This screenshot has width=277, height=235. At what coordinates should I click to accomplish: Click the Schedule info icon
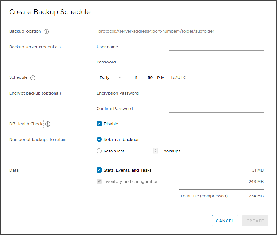pos(33,78)
